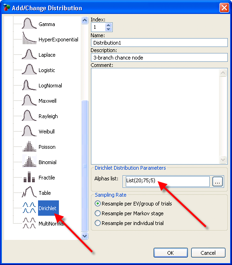Viewport: 232px width, 265px height.
Task: Click the distribution list scrollbar thumb
Action: (85, 166)
